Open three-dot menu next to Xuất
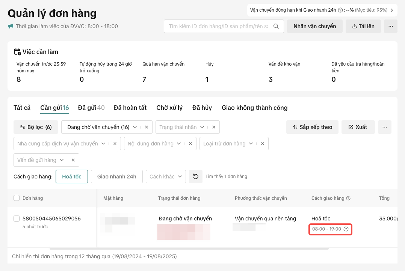The image size is (405, 271). tap(384, 127)
